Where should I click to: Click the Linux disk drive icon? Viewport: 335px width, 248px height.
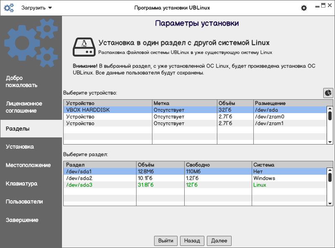tap(84, 47)
